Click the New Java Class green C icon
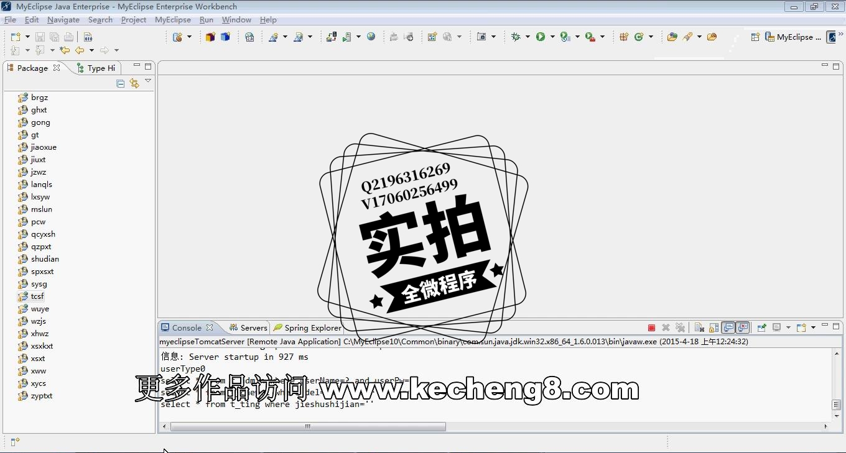Viewport: 846px width, 453px height. pos(639,37)
